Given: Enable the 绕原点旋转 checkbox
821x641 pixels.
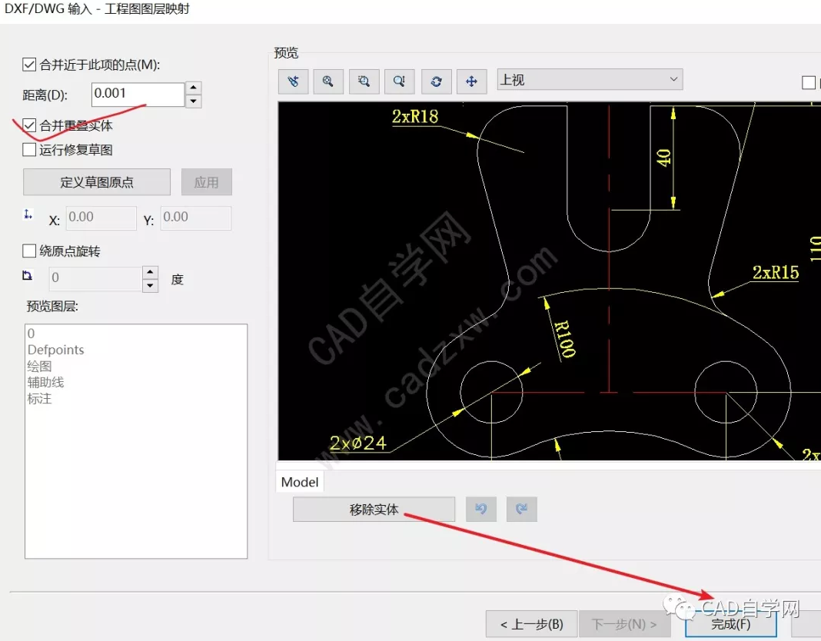Looking at the screenshot, I should 30,251.
